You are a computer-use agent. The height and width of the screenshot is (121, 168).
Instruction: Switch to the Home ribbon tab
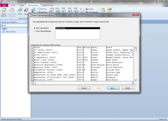click(13, 5)
